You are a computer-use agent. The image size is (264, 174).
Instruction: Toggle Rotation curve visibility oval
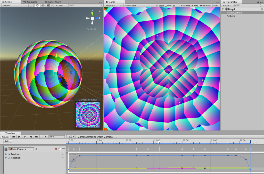[x=62, y=158]
